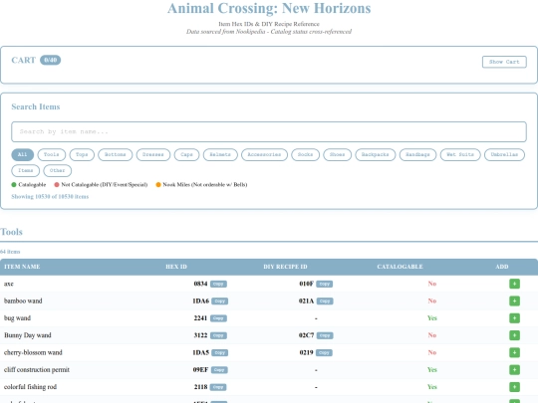
Task: Switch to the Handbags filter
Action: click(x=417, y=154)
